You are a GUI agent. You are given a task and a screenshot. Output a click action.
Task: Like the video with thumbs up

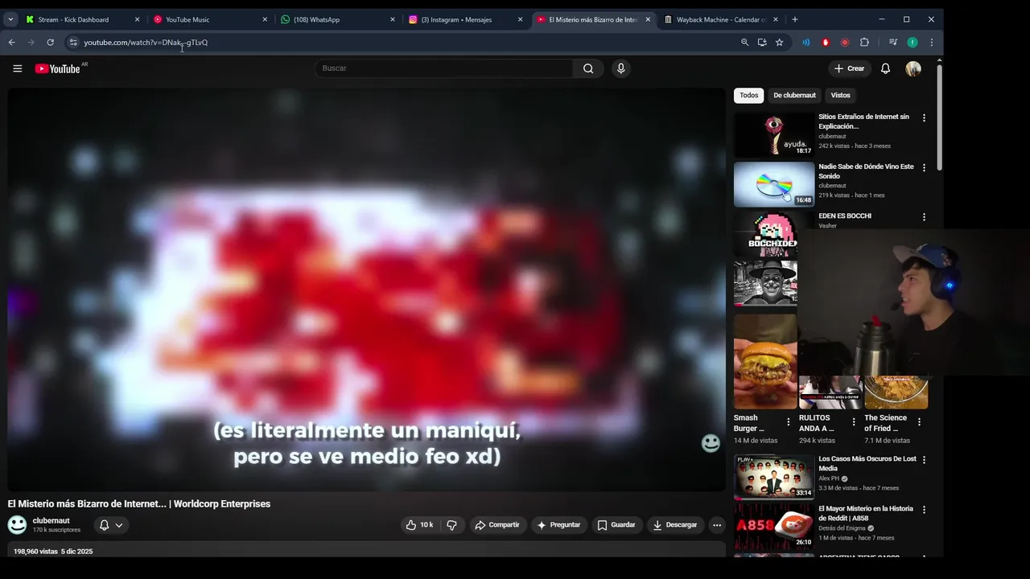pos(419,525)
